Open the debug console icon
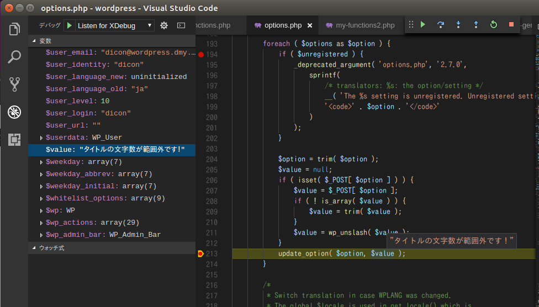 [181, 25]
